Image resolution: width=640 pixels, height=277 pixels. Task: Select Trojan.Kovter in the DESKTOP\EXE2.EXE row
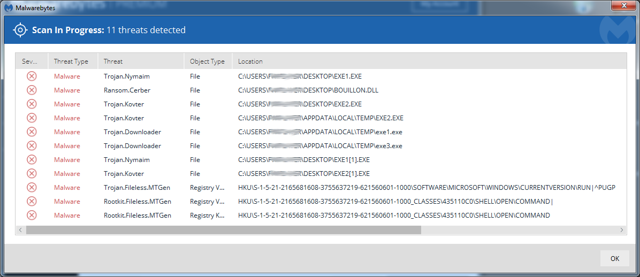(124, 104)
